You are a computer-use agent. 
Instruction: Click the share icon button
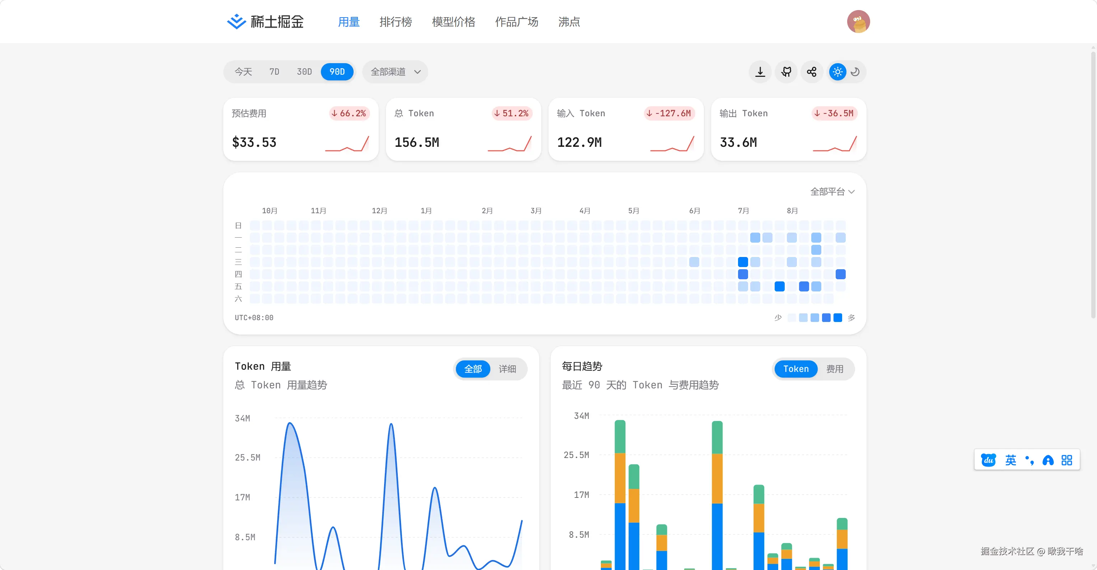[812, 71]
